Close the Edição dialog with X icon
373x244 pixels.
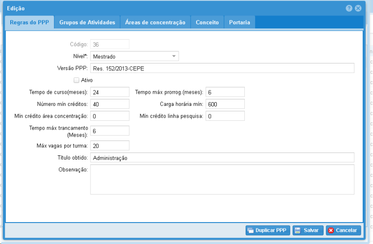tap(358, 8)
